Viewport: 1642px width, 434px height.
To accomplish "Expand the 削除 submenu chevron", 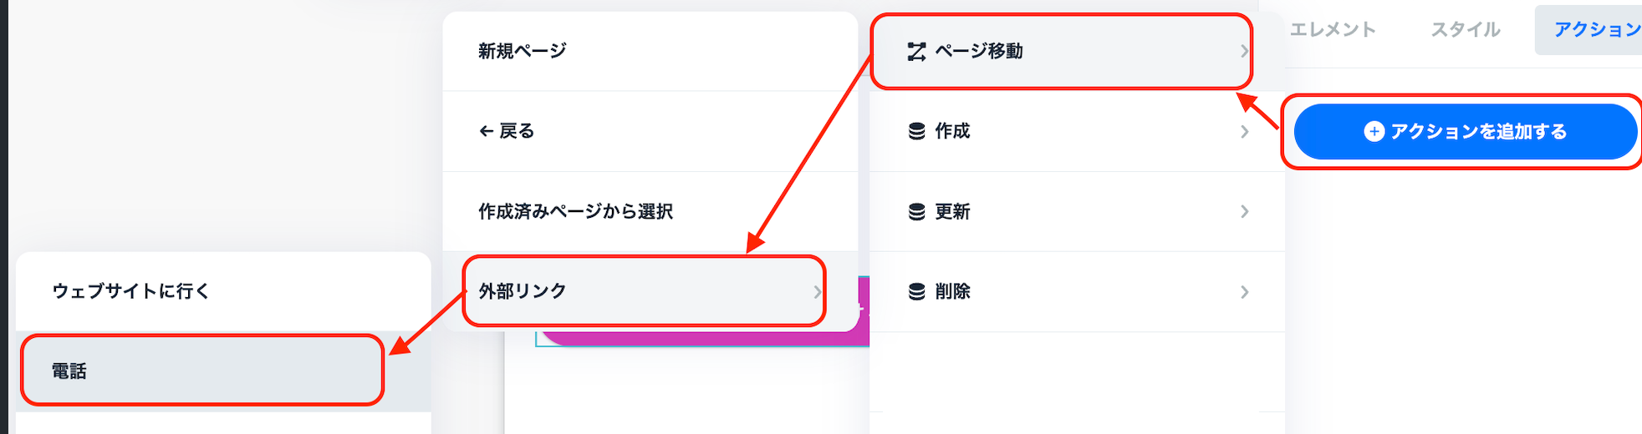I will click(1244, 292).
